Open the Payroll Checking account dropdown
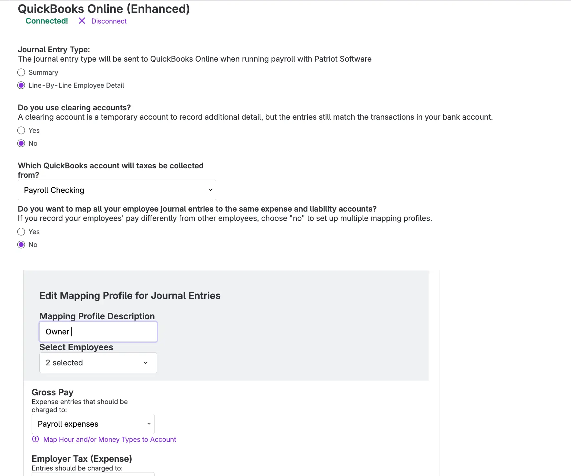Image resolution: width=571 pixels, height=476 pixels. coord(117,190)
